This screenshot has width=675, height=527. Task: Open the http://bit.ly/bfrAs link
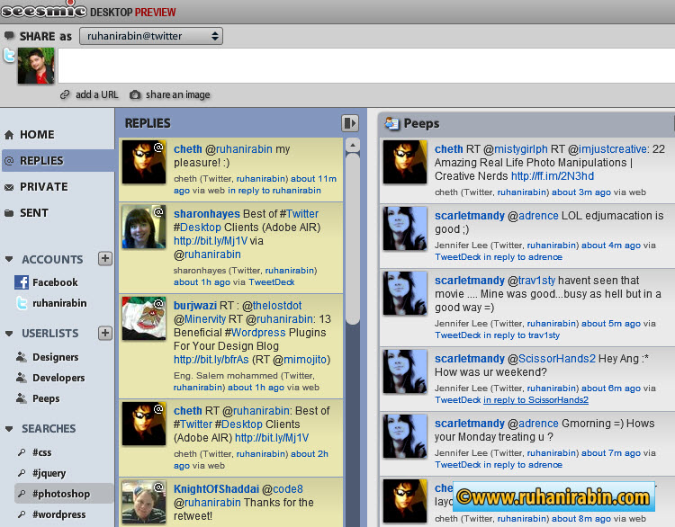211,360
